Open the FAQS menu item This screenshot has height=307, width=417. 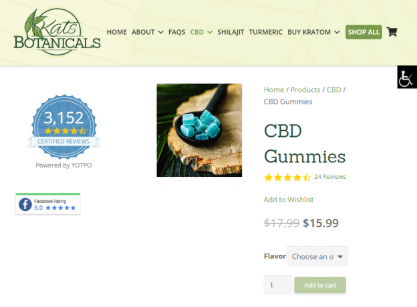click(x=177, y=32)
